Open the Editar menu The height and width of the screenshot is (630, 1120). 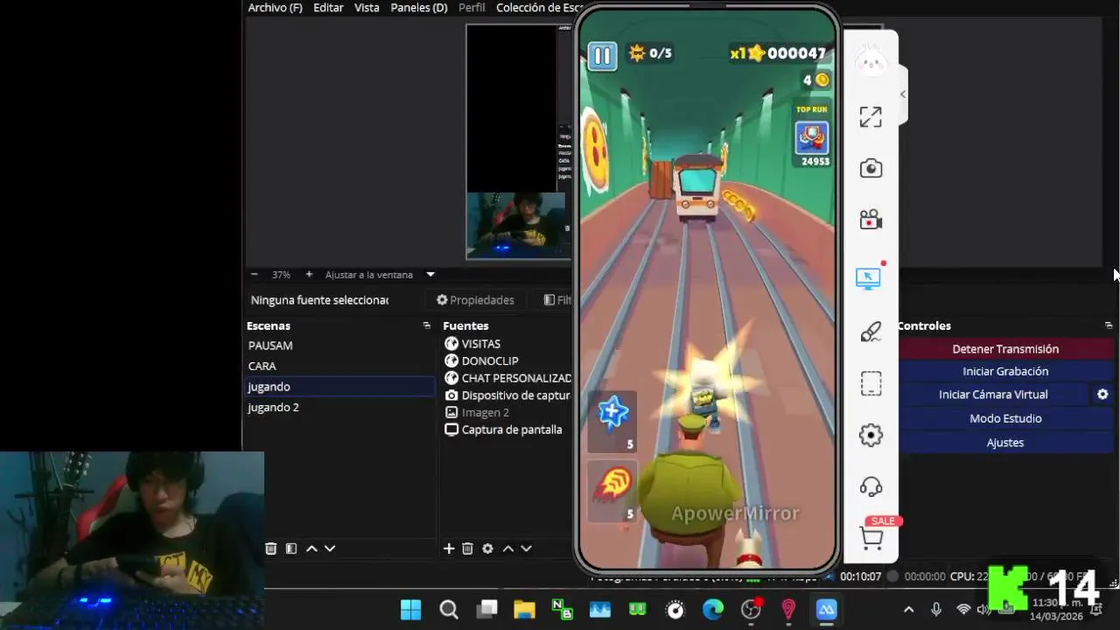click(328, 7)
